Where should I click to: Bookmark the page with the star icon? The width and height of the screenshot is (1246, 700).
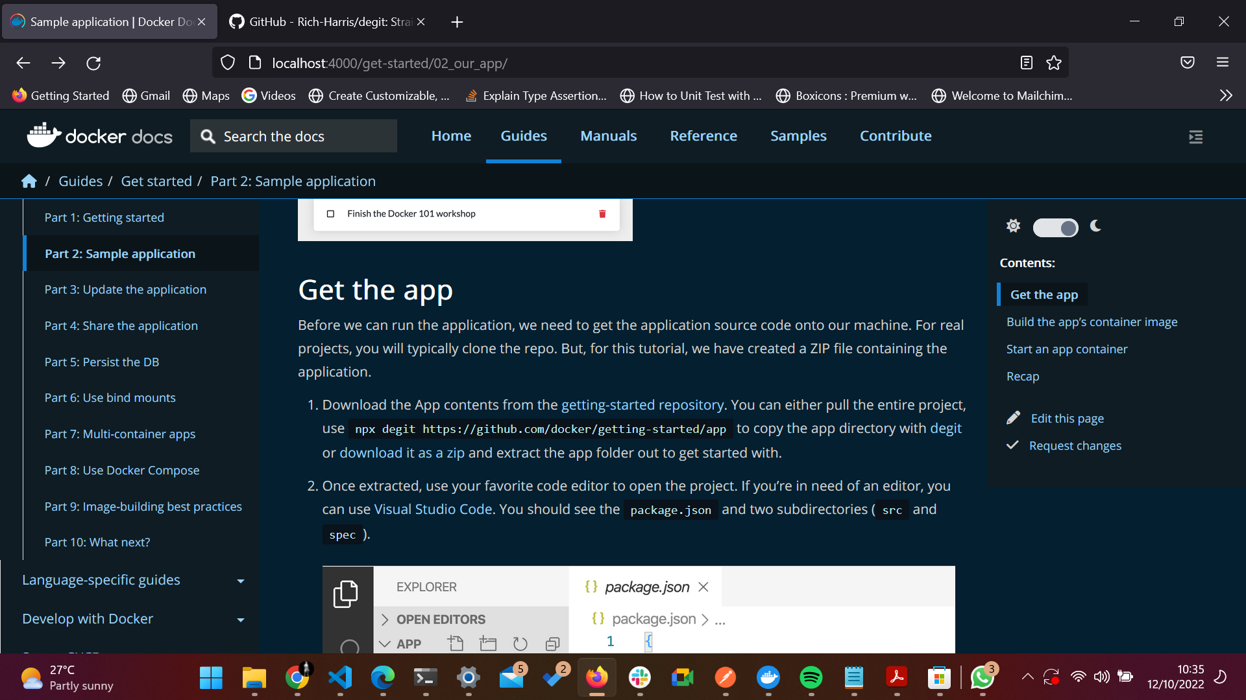(1054, 63)
